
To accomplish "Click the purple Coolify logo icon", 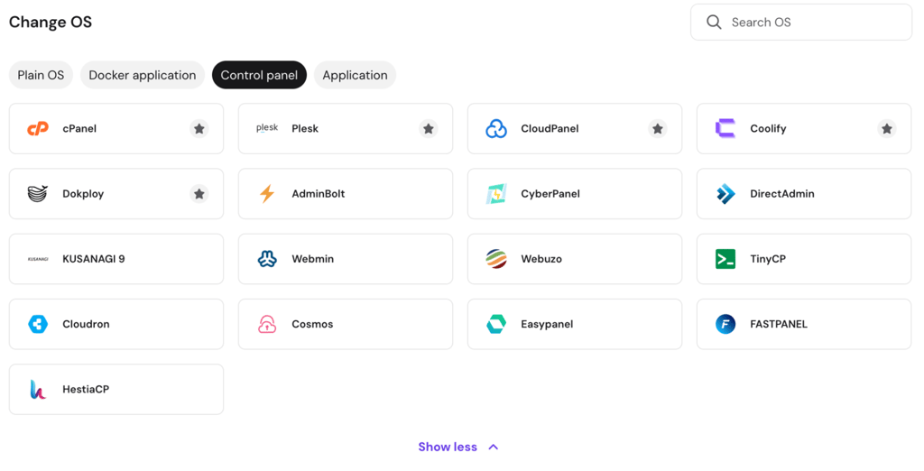I will (725, 128).
